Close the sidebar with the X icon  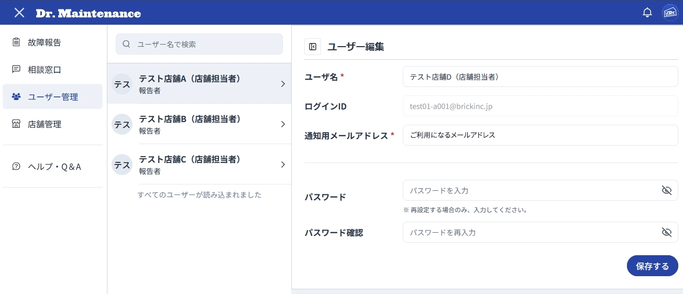point(19,13)
